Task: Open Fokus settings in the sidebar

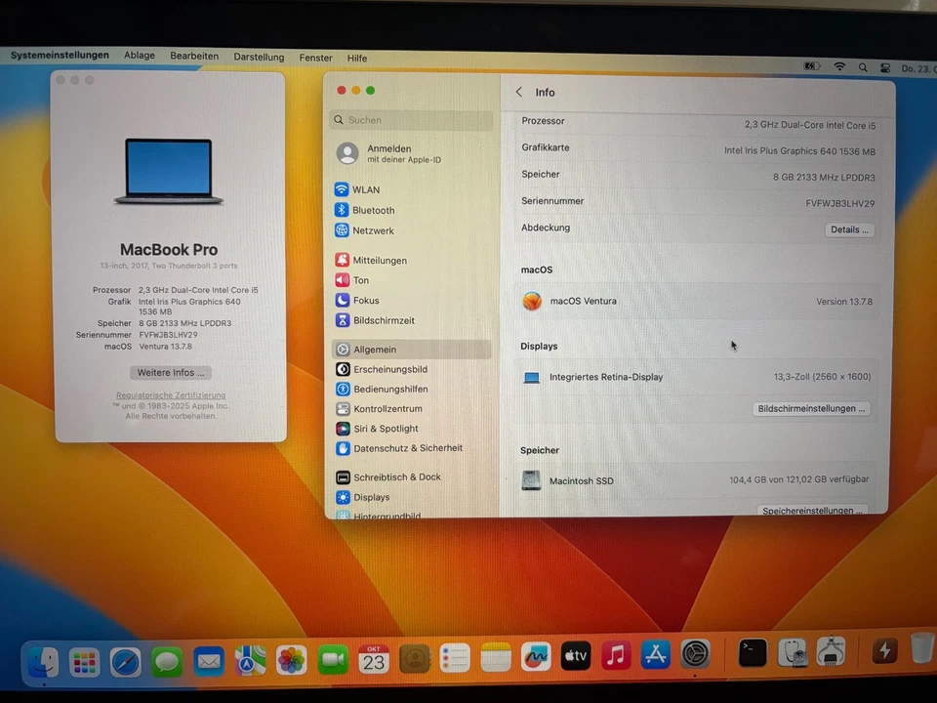Action: click(x=365, y=300)
